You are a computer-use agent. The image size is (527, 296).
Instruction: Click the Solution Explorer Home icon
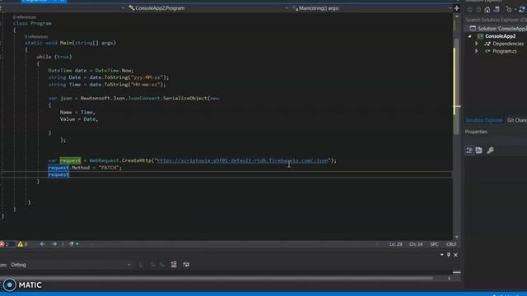[x=487, y=10]
